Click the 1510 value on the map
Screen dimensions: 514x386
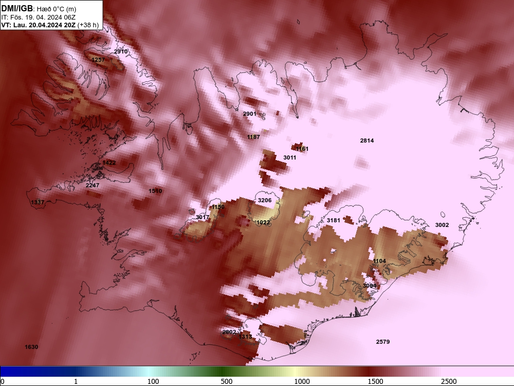click(x=155, y=191)
